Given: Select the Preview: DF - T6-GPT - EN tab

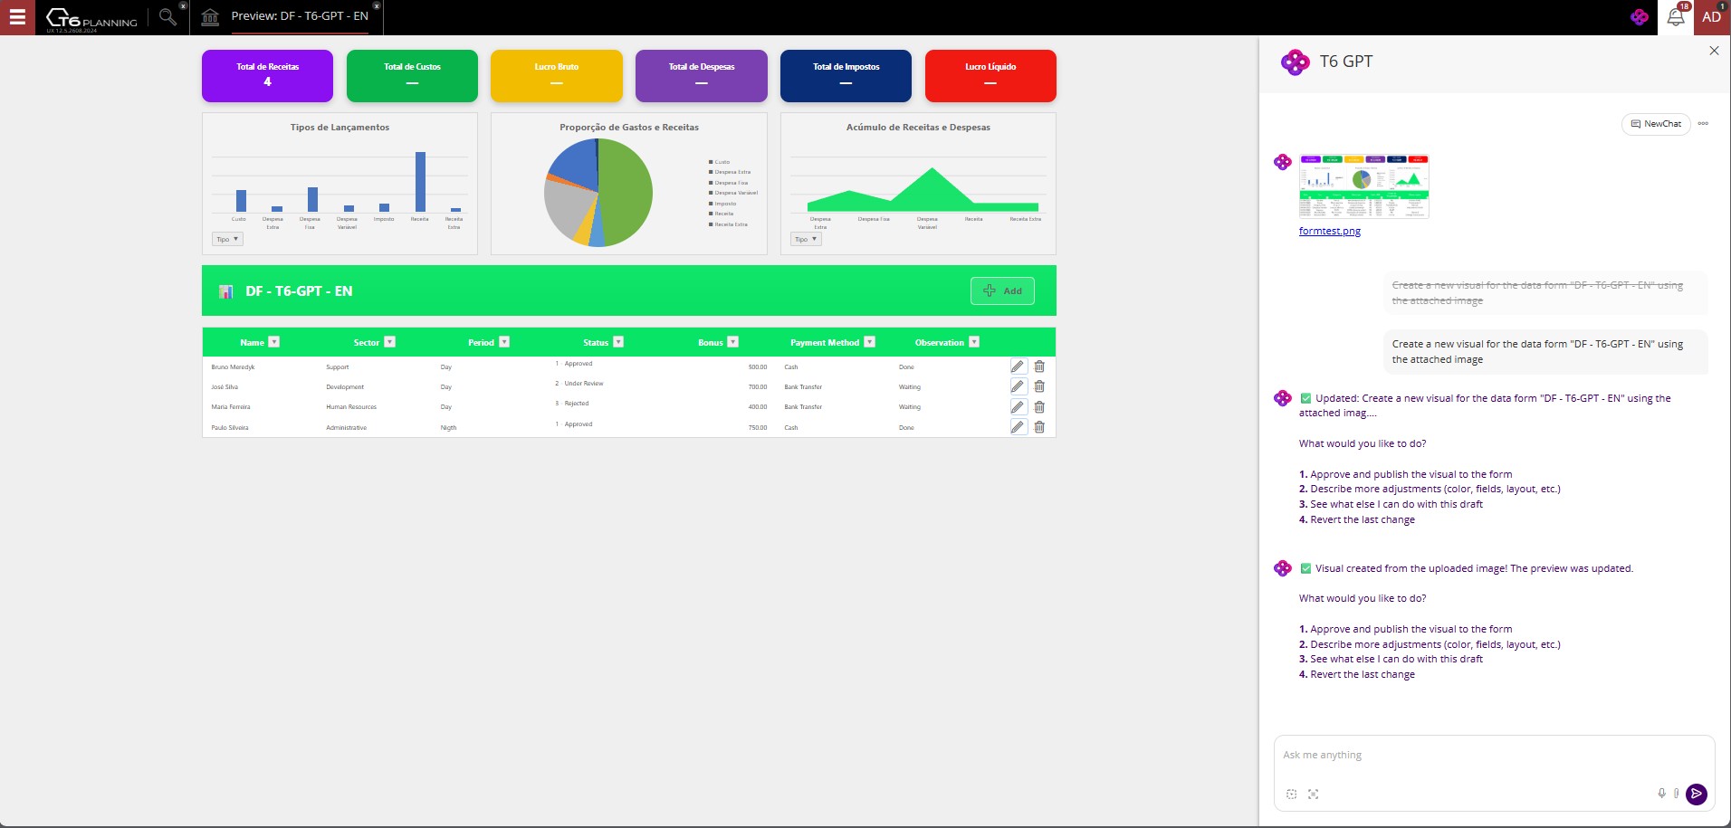Looking at the screenshot, I should [x=300, y=16].
